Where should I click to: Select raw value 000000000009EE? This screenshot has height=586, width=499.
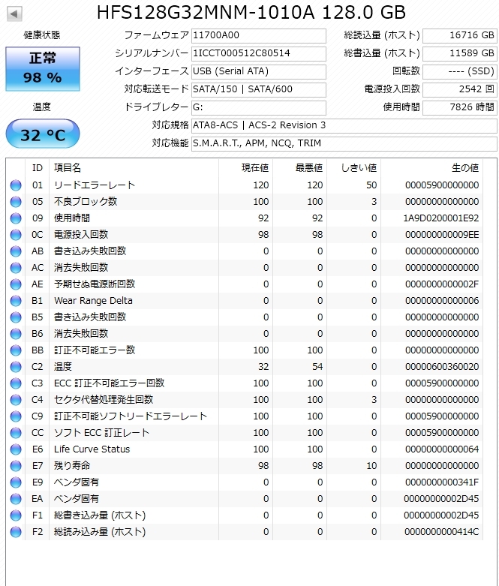442,235
